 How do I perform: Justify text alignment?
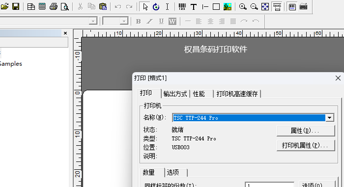(233, 21)
